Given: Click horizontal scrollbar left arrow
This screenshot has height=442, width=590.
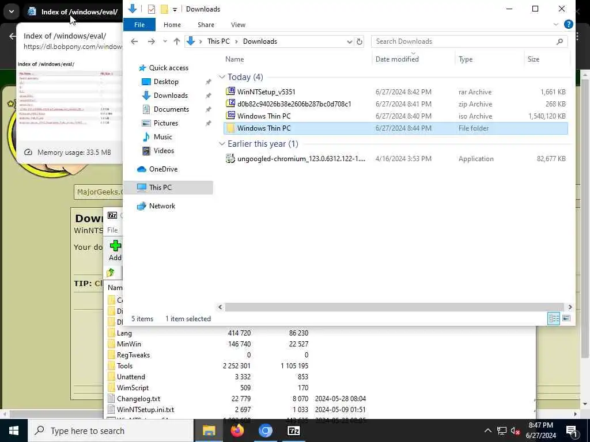Looking at the screenshot, I should click(x=221, y=307).
